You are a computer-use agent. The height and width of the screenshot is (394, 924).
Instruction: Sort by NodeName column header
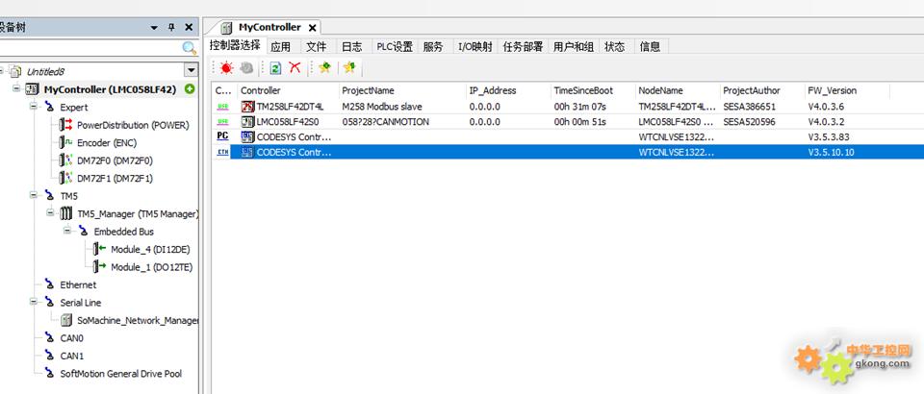(679, 90)
